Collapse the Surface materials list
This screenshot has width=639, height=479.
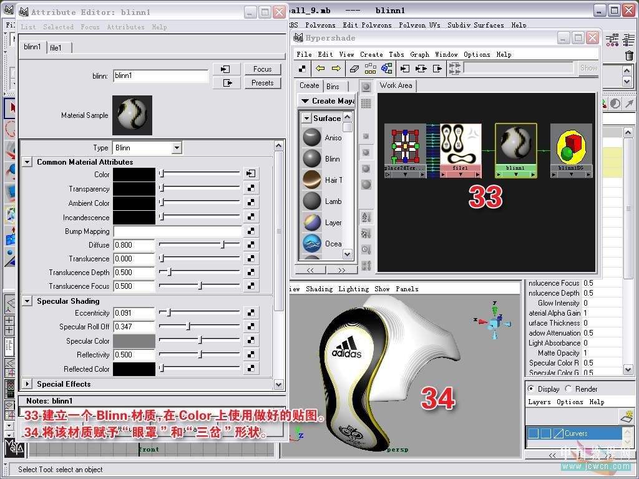pyautogui.click(x=306, y=119)
